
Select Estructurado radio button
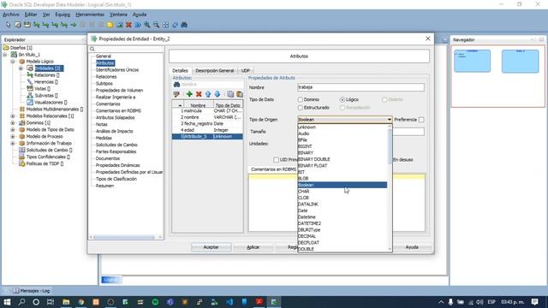[301, 108]
